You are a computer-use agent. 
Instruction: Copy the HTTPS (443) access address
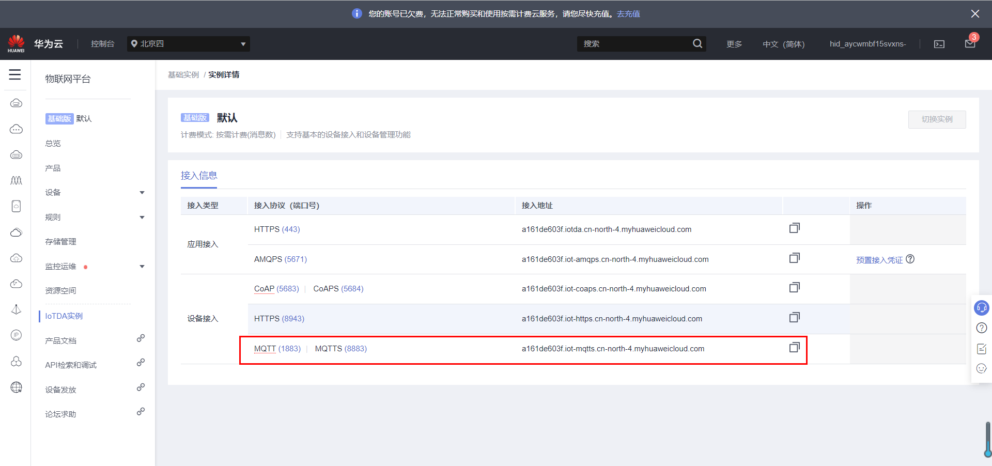pyautogui.click(x=795, y=228)
